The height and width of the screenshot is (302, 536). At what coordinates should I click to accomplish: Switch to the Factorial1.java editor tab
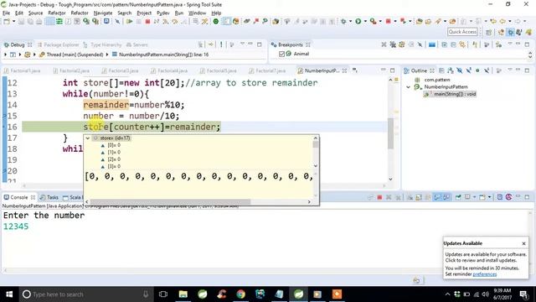coord(23,70)
